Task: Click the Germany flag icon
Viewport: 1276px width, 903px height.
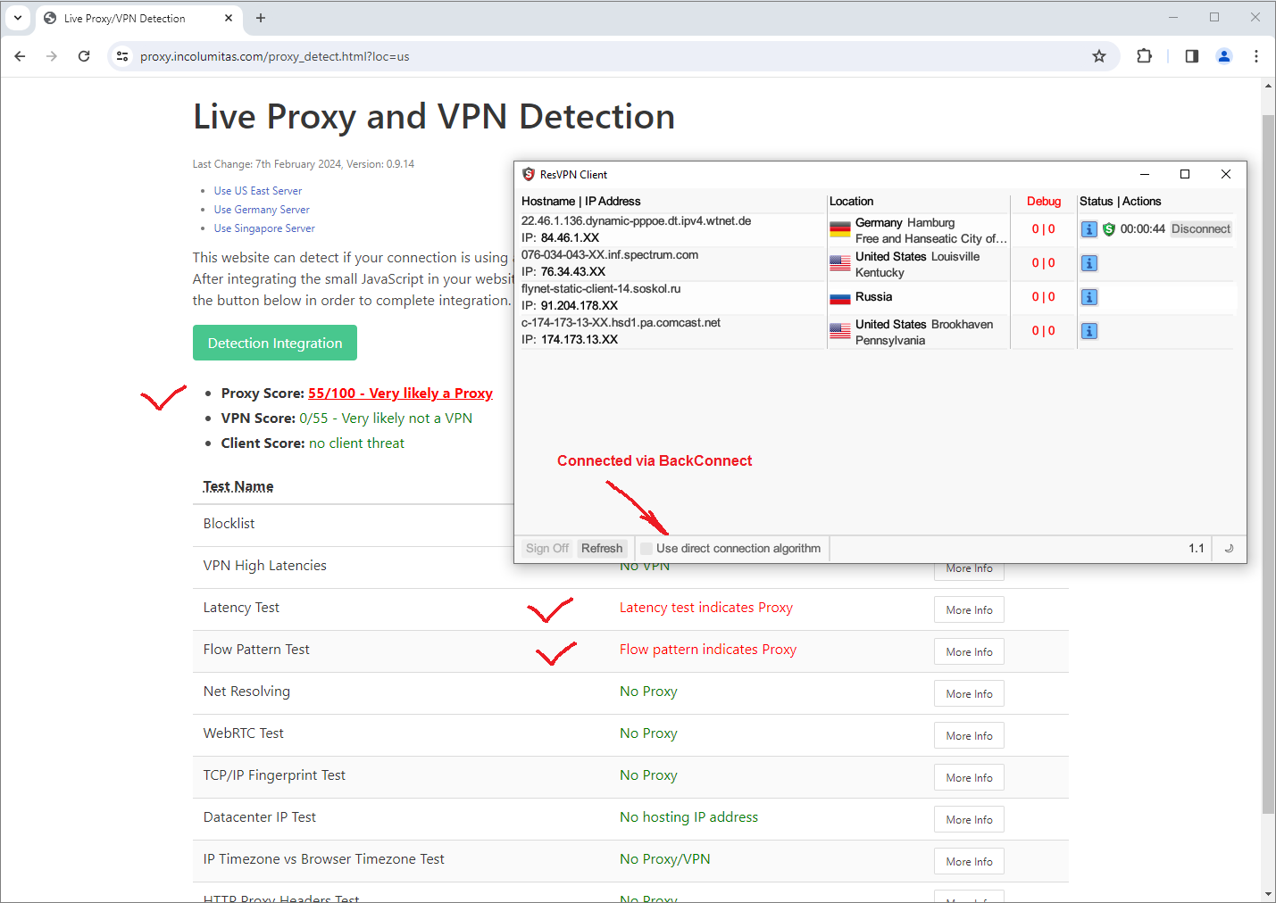Action: 840,228
